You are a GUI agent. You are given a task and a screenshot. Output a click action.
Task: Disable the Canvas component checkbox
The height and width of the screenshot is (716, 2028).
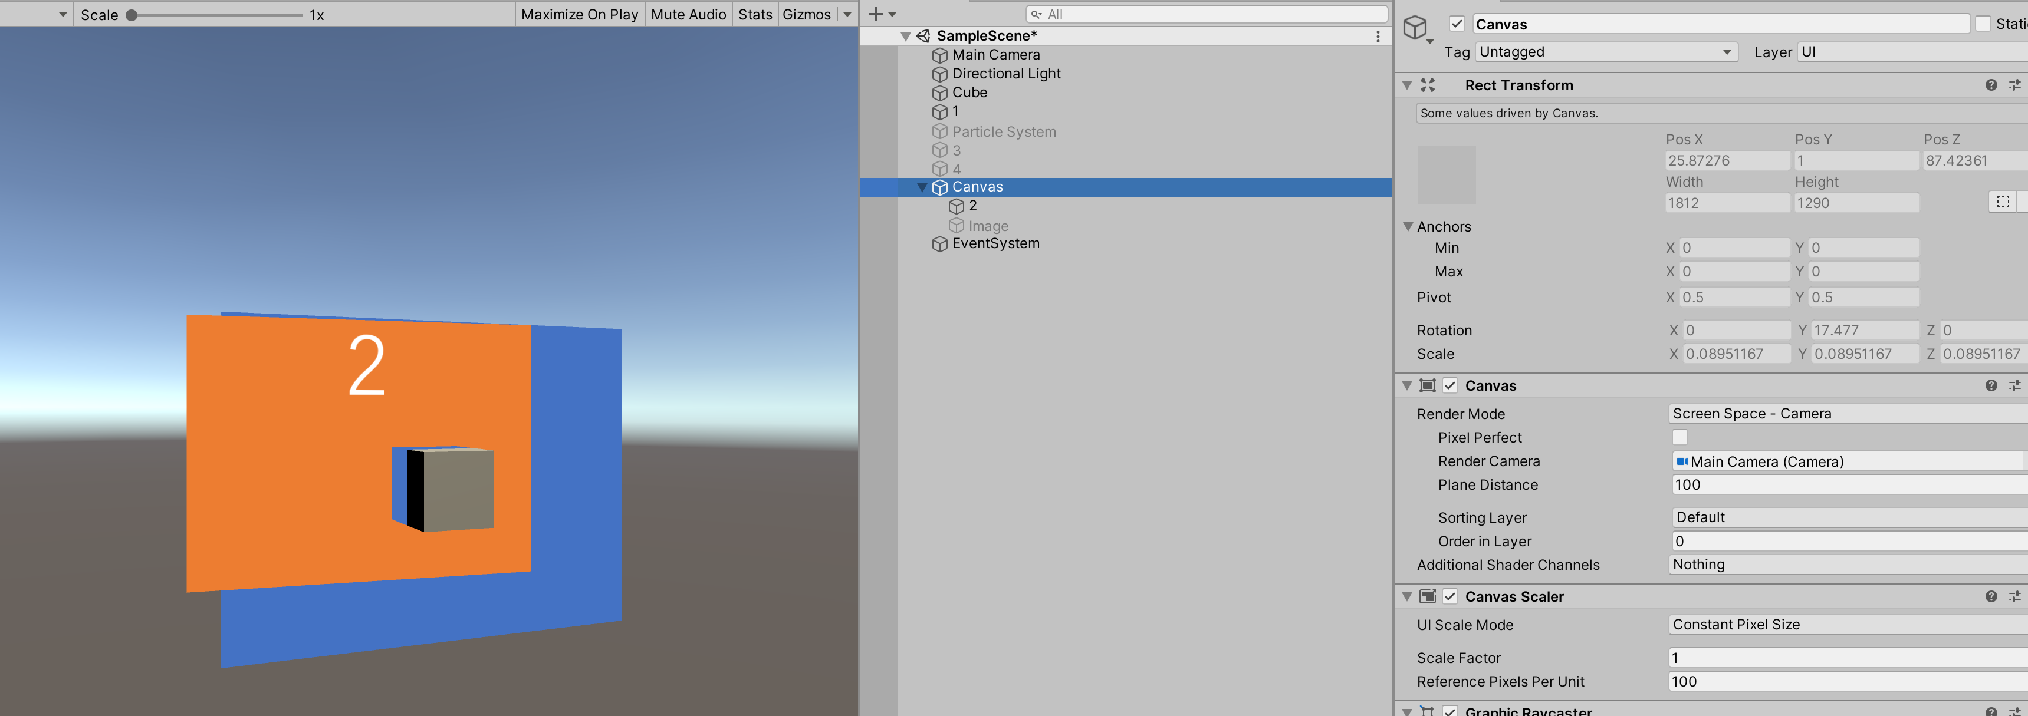coord(1451,385)
